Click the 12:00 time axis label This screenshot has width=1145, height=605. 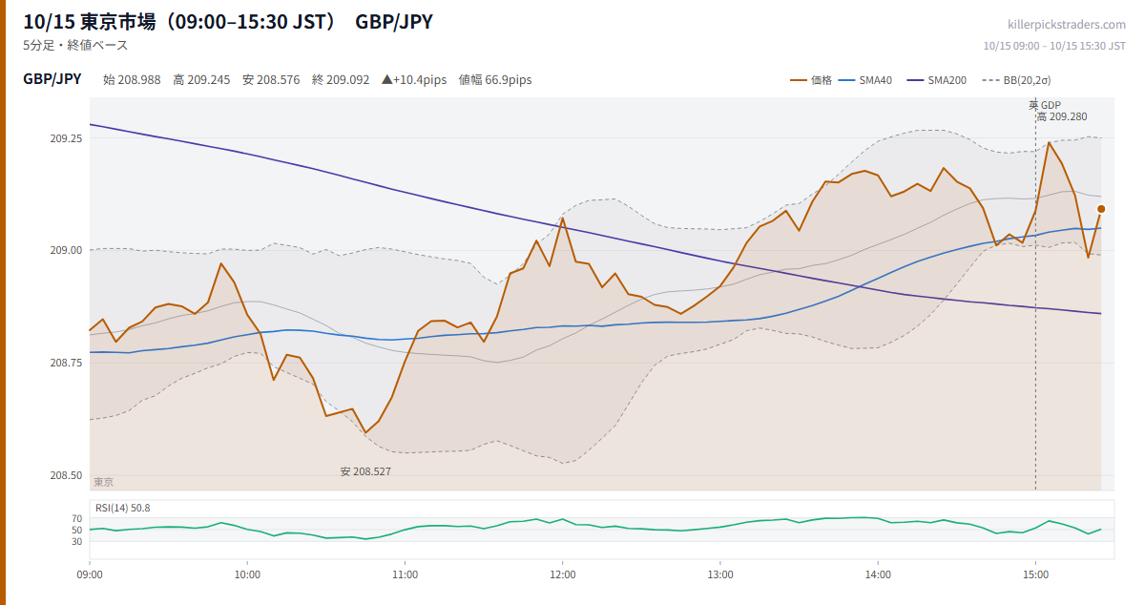pos(563,574)
